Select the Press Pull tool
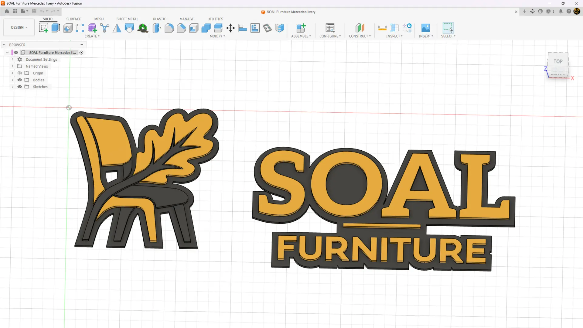 pyautogui.click(x=157, y=28)
